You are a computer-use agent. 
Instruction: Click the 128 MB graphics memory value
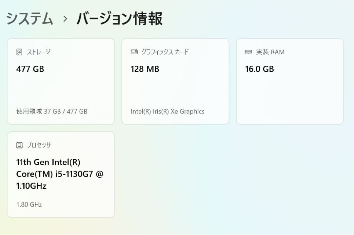point(145,69)
